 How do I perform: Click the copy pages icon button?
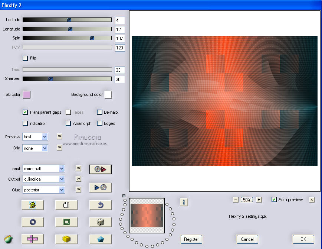66,205
